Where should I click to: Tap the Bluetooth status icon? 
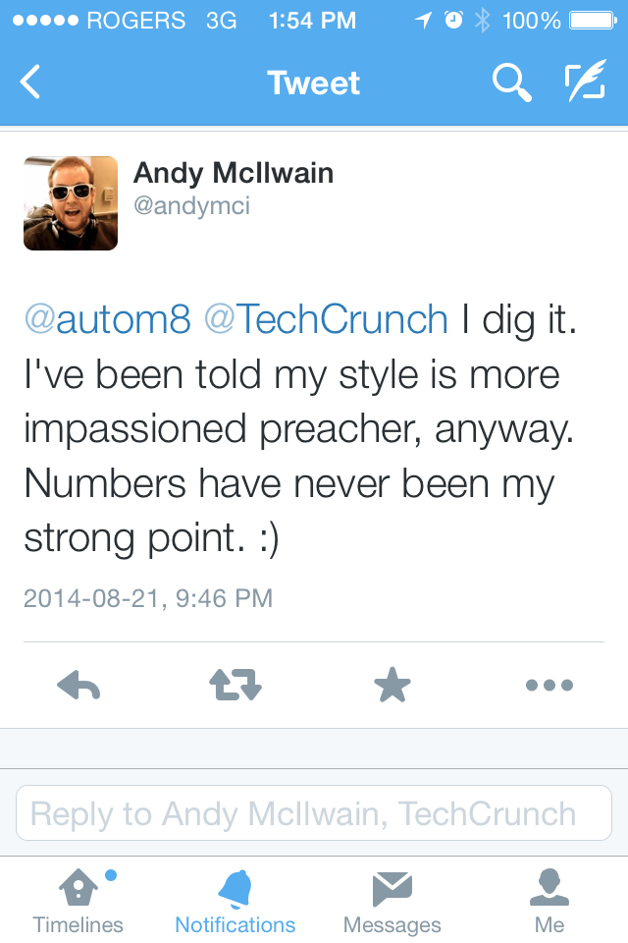click(x=482, y=21)
